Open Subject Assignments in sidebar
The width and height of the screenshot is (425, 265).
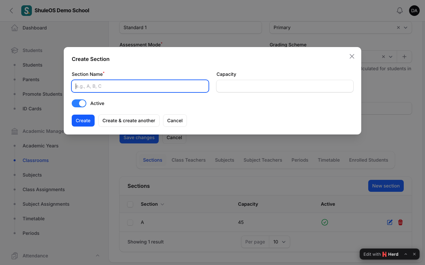[46, 204]
